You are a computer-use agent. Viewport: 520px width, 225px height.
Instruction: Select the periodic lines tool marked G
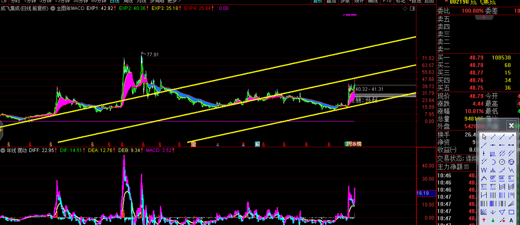[511, 195]
